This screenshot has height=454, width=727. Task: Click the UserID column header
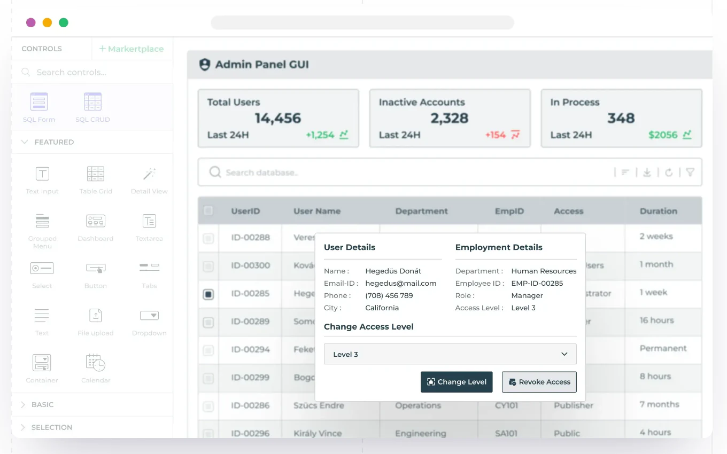(x=245, y=211)
